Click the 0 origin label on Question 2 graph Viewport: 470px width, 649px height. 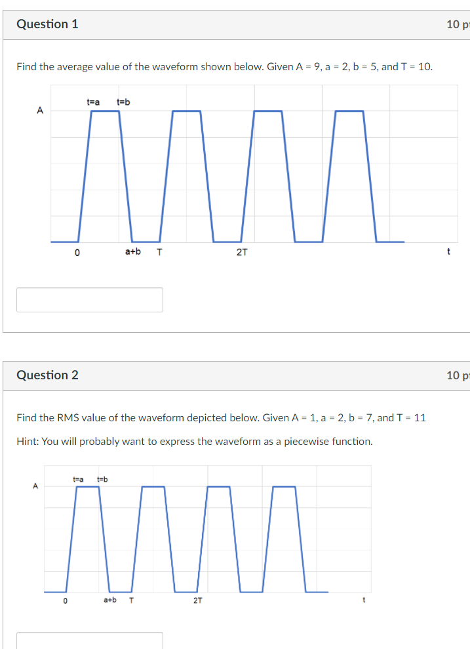(x=66, y=599)
